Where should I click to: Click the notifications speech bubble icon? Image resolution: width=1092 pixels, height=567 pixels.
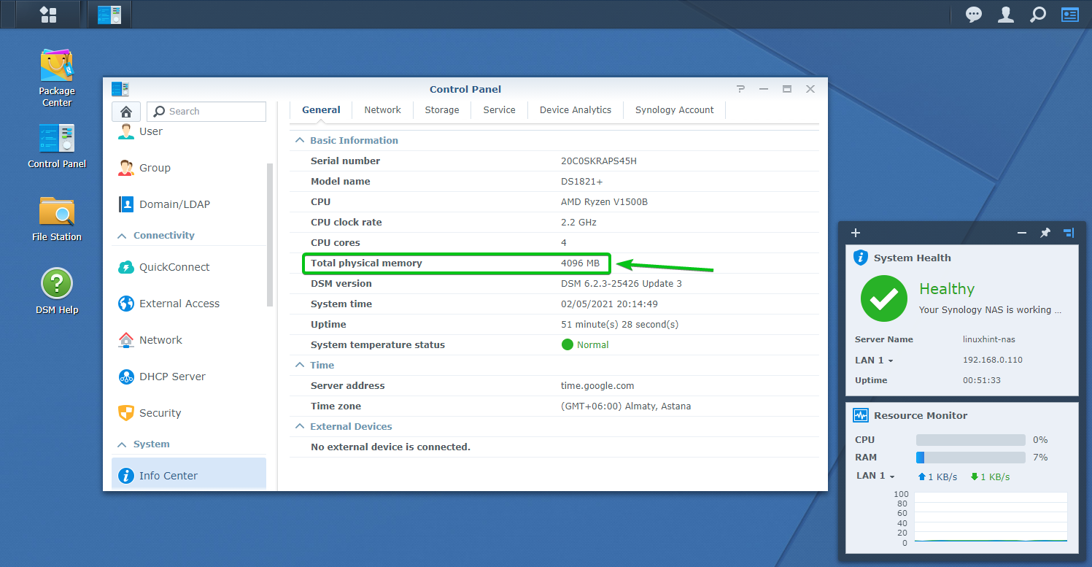[x=973, y=15]
